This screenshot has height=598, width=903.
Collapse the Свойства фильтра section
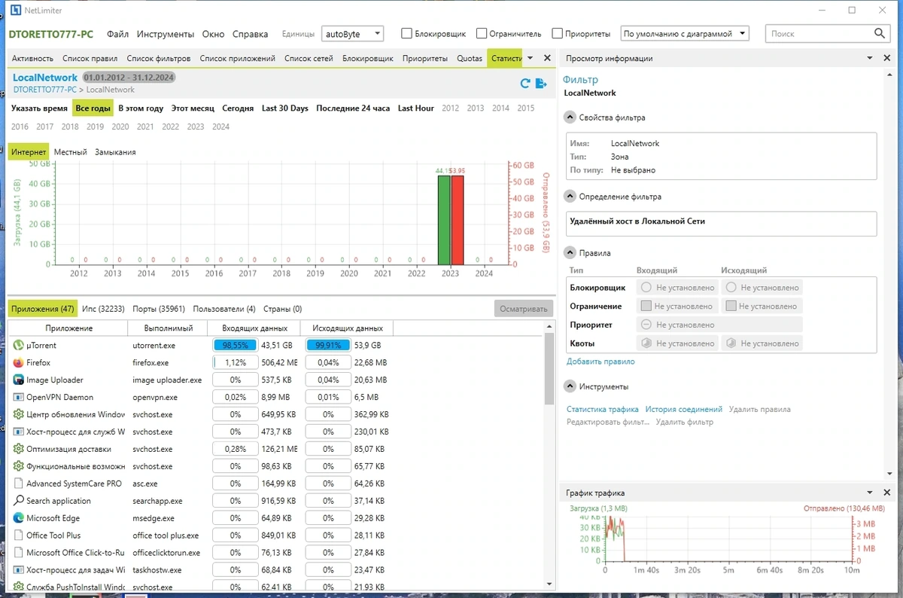570,117
